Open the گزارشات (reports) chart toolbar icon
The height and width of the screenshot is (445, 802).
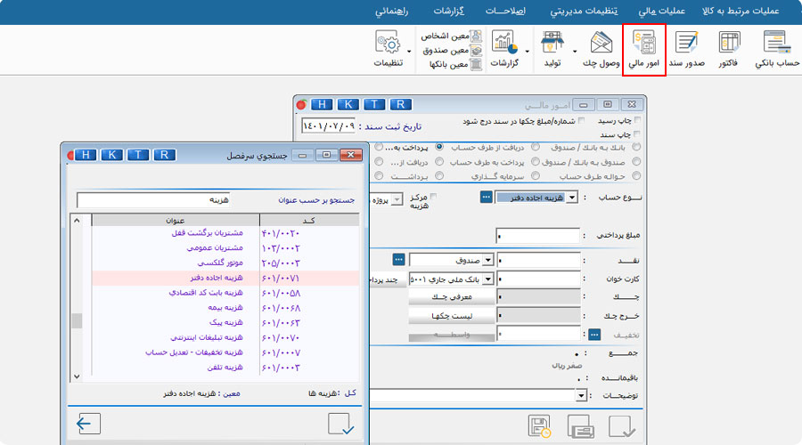click(504, 49)
